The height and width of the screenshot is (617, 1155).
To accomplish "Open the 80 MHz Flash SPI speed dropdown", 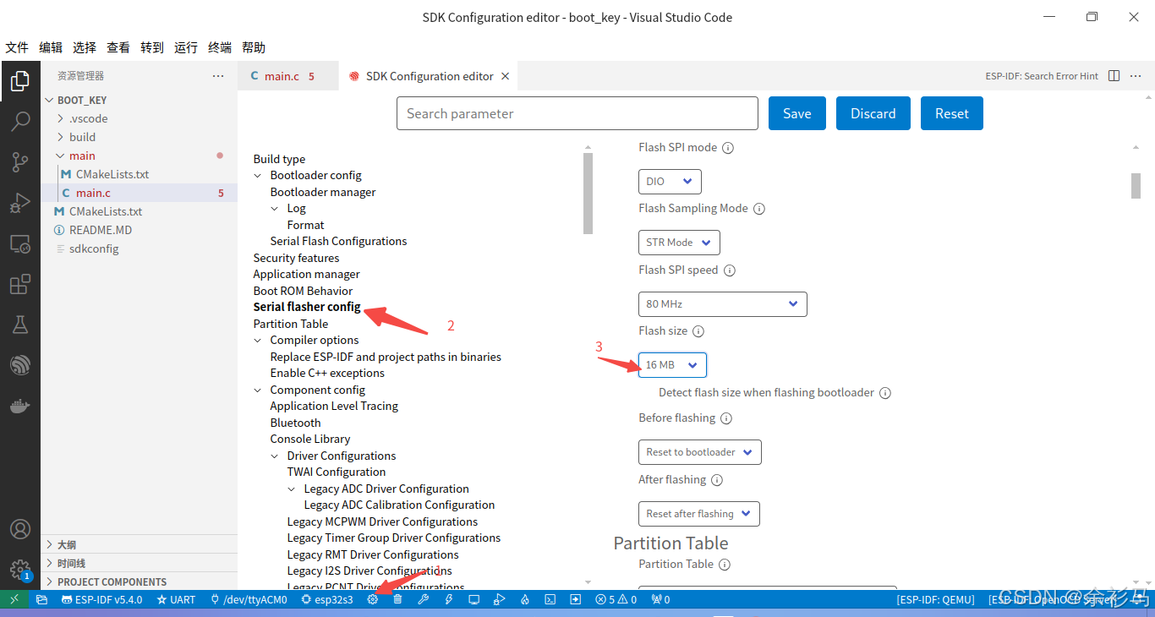I will pyautogui.click(x=723, y=304).
